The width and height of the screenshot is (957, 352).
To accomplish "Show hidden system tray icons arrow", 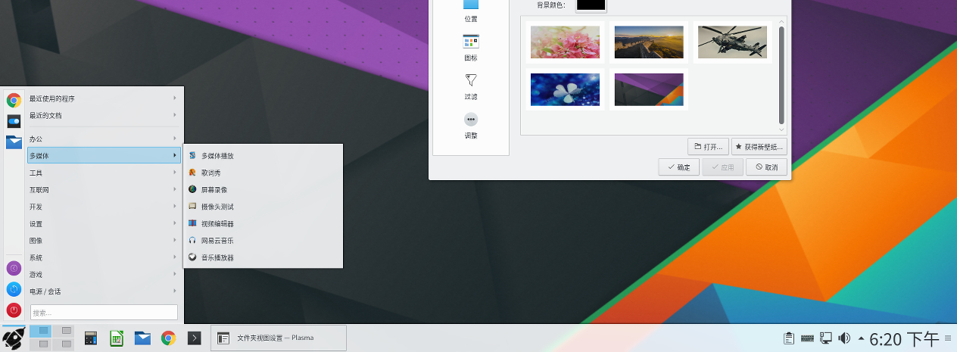I will pyautogui.click(x=861, y=338).
